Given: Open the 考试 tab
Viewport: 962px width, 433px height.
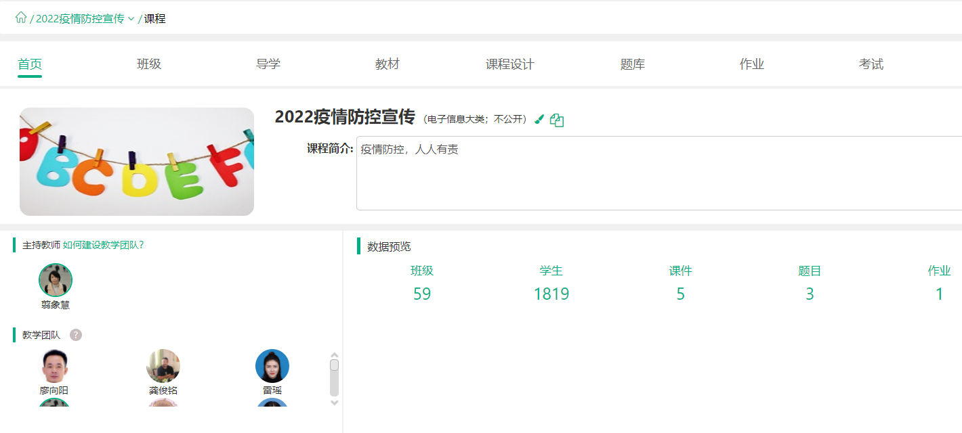Looking at the screenshot, I should pyautogui.click(x=871, y=64).
